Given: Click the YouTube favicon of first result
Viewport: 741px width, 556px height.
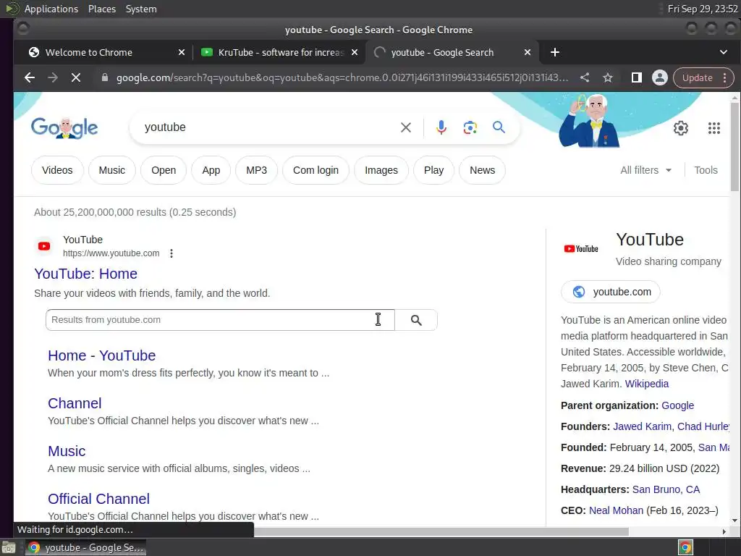Looking at the screenshot, I should tap(44, 246).
